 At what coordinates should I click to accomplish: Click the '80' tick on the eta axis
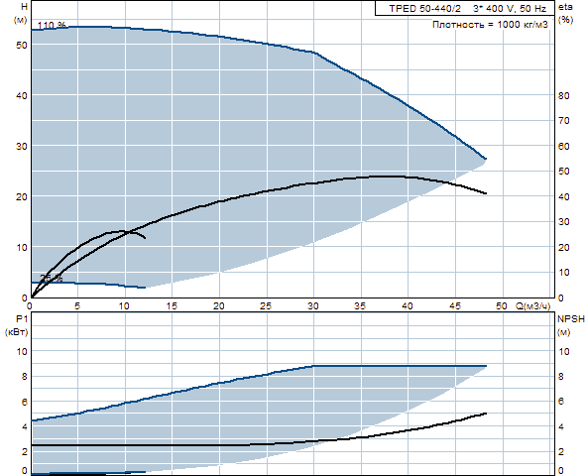(564, 95)
